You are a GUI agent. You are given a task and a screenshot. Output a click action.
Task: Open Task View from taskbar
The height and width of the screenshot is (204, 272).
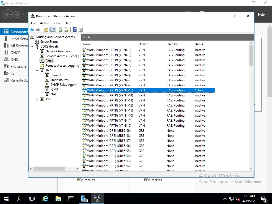point(32,199)
